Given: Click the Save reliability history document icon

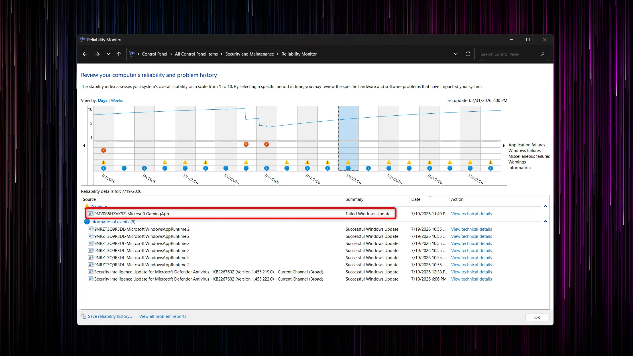Looking at the screenshot, I should 84,316.
